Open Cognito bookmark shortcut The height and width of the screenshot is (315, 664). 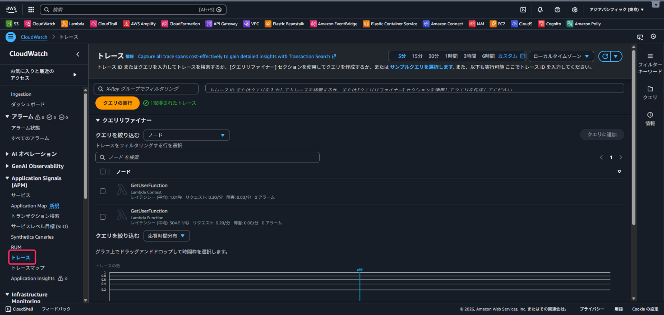coord(550,24)
